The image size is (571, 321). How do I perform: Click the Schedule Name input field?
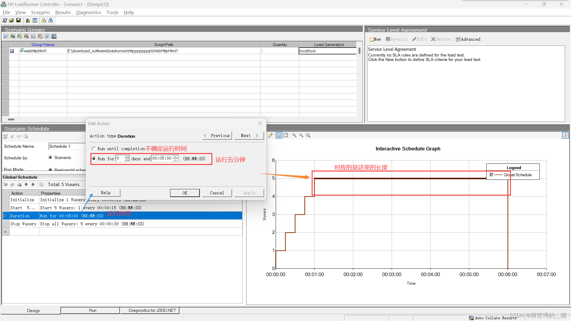pyautogui.click(x=67, y=146)
